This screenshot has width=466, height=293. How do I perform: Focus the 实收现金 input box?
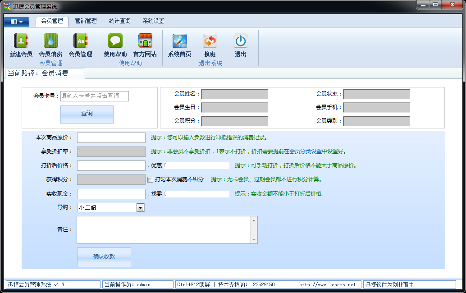click(111, 194)
